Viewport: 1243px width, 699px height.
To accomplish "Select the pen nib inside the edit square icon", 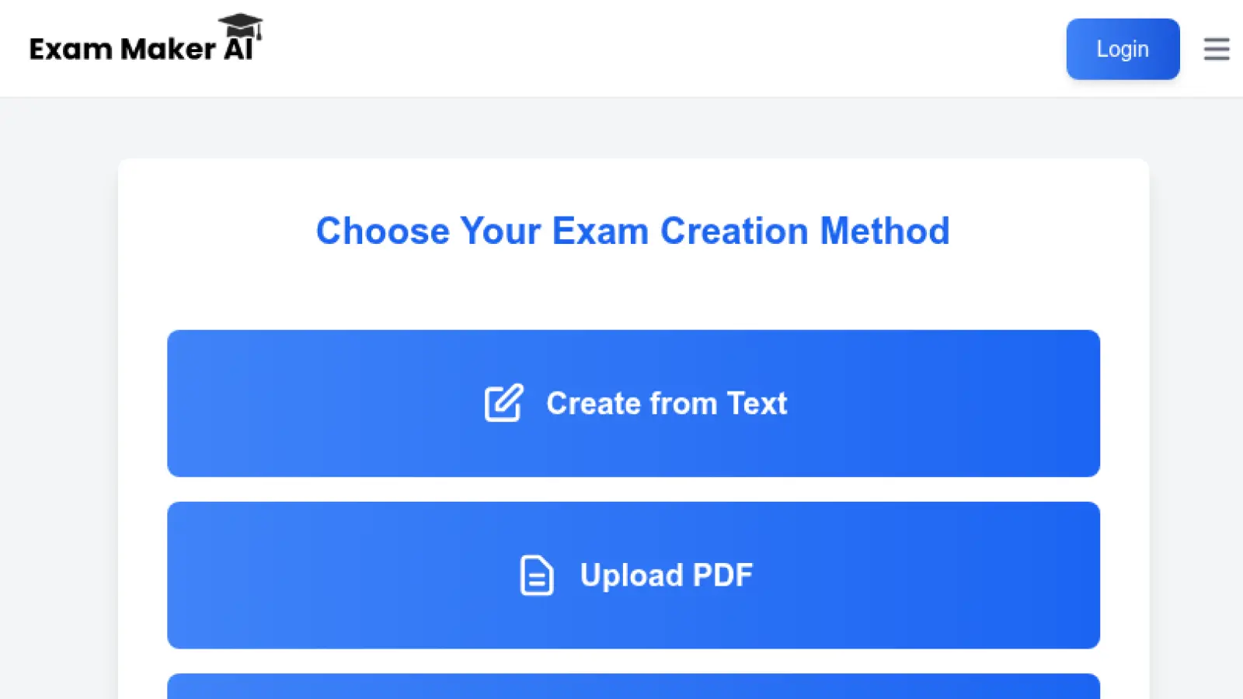I will pyautogui.click(x=508, y=397).
